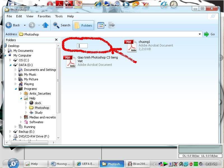The image size is (224, 168).
Task: Select DVD/CD-RW Drive (F:) icon
Action: (x=15, y=136)
